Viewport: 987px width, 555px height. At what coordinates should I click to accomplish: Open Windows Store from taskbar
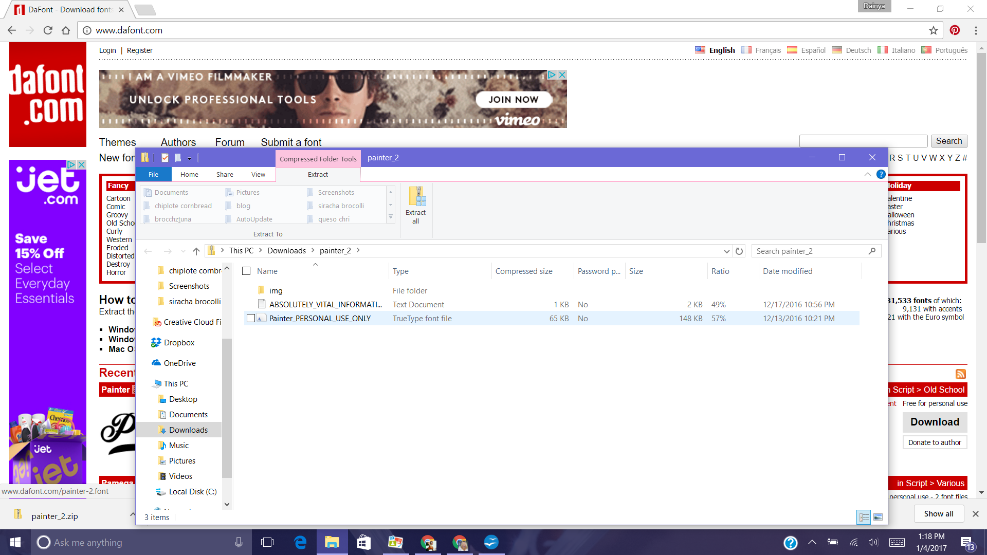click(364, 542)
